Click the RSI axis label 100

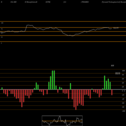point(2,23)
